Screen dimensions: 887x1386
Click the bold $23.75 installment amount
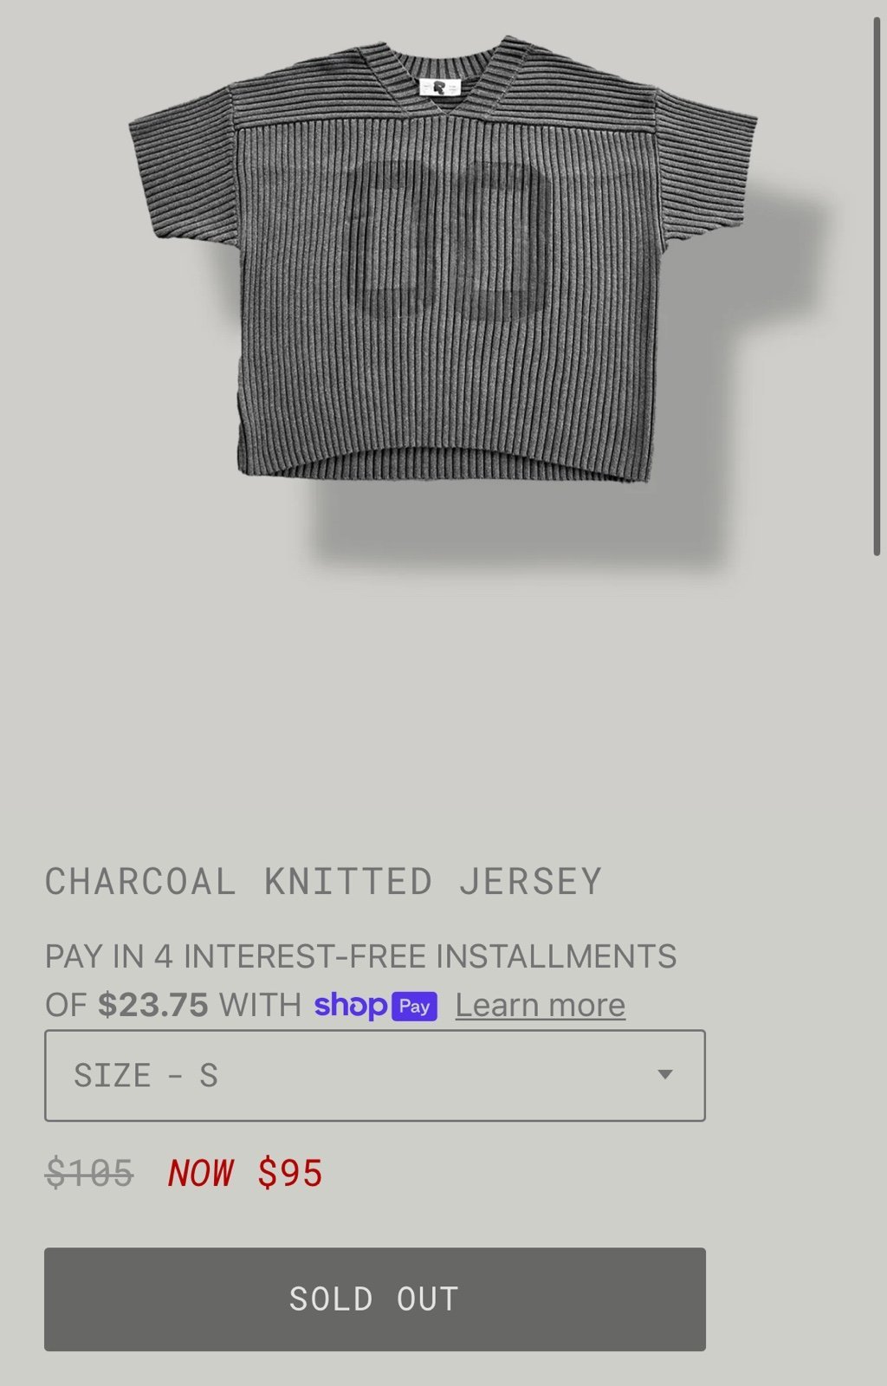152,1006
